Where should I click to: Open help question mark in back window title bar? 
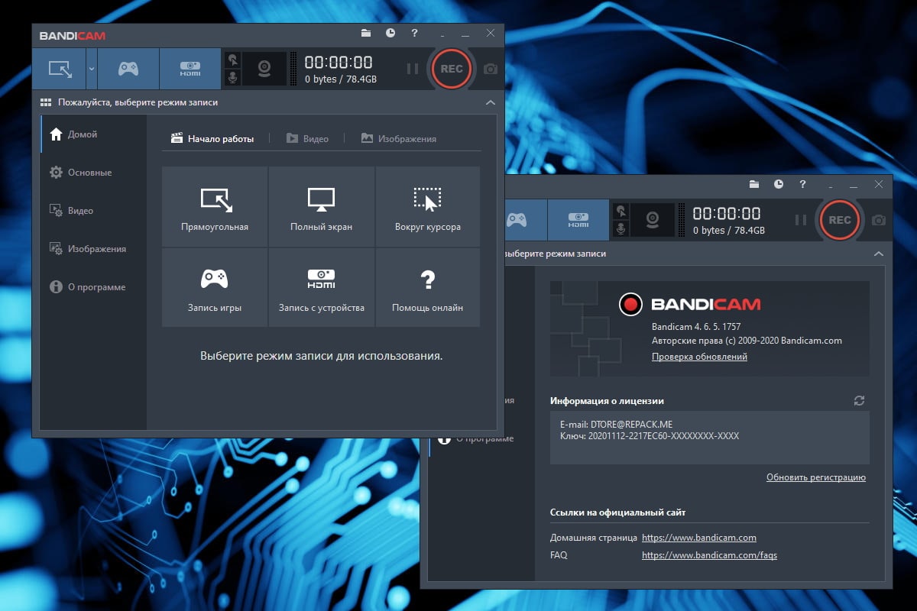click(802, 184)
